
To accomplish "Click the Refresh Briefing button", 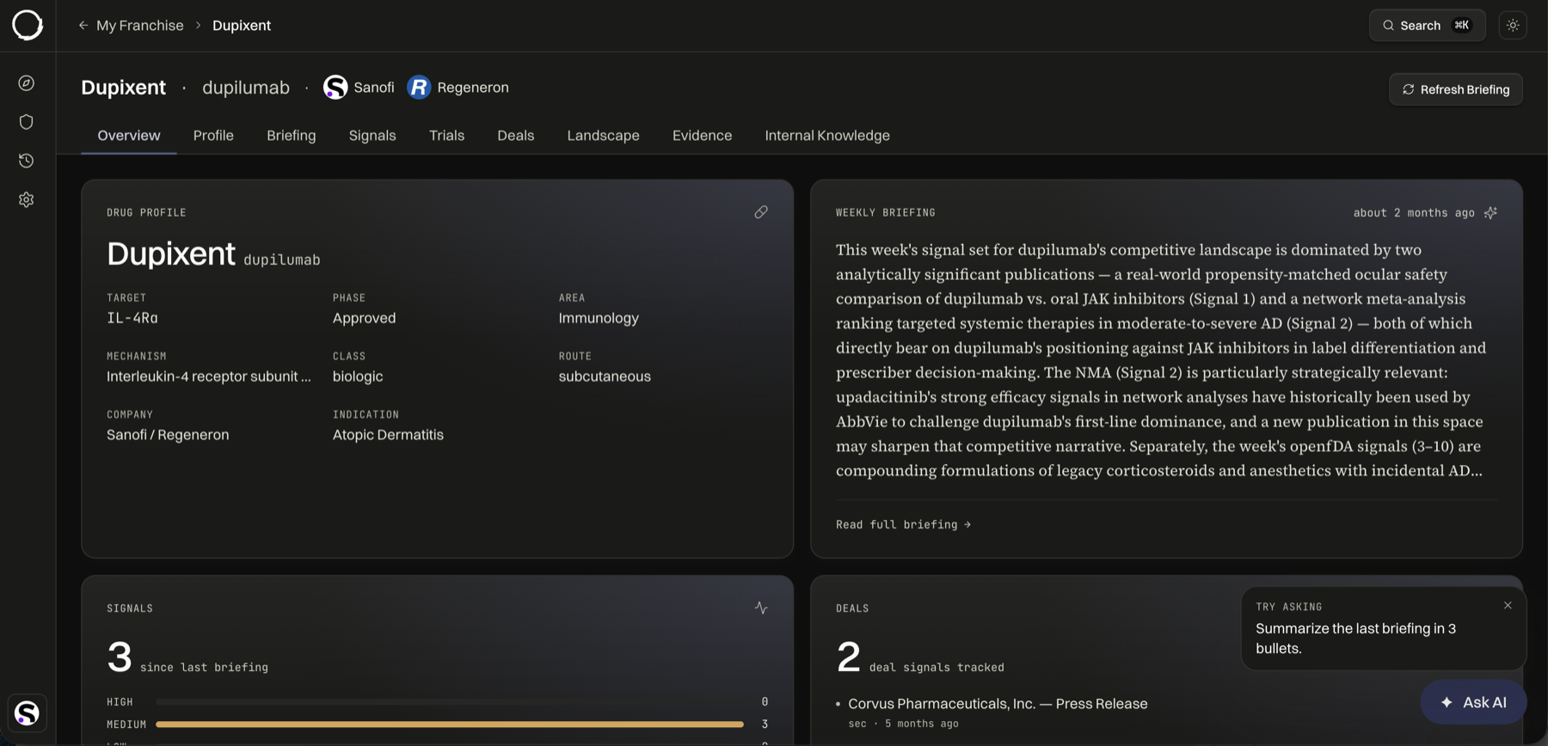I will point(1456,89).
